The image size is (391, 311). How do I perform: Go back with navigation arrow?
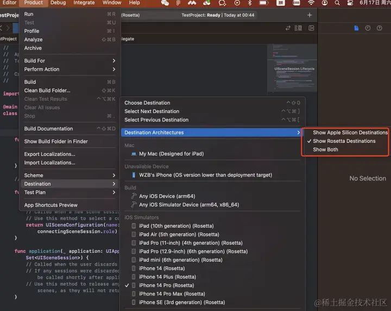click(x=2, y=28)
